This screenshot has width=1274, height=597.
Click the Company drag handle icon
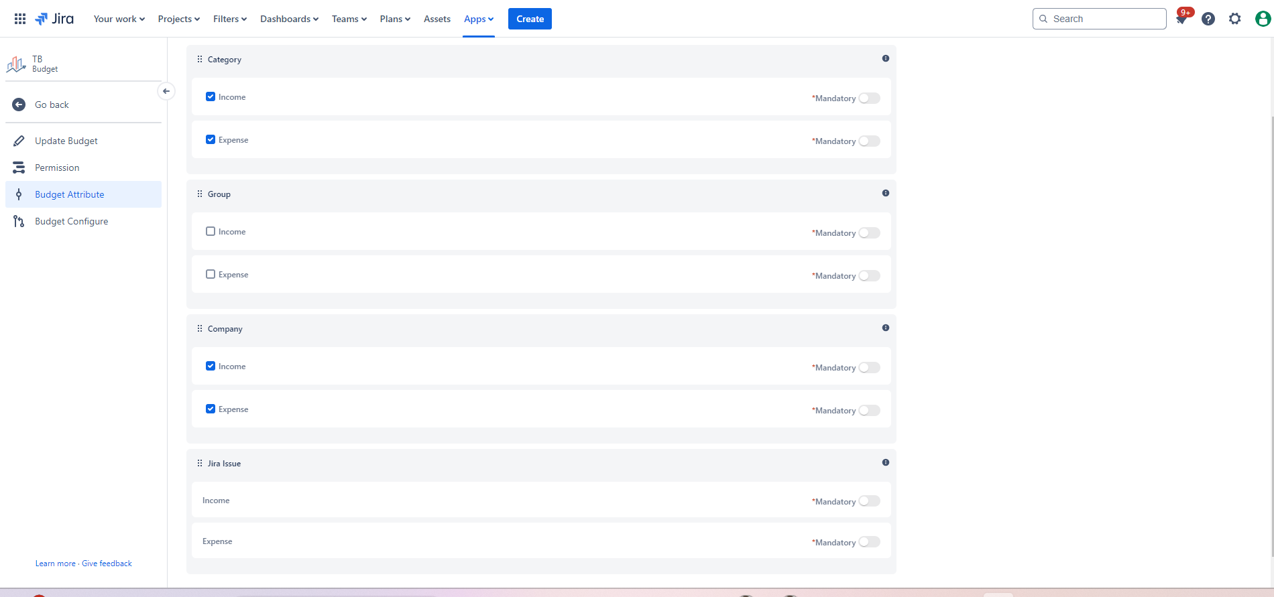point(199,328)
